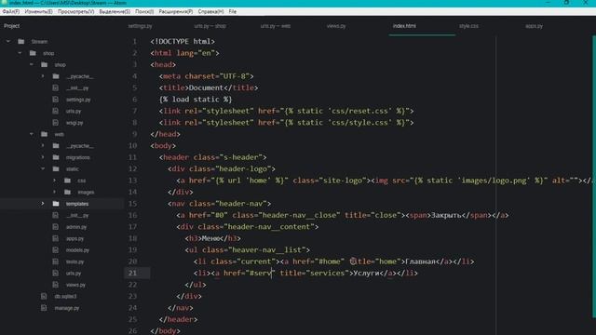Screen dimensions: 596x335
Task: Click gutter line number 1
Action: [134, 41]
